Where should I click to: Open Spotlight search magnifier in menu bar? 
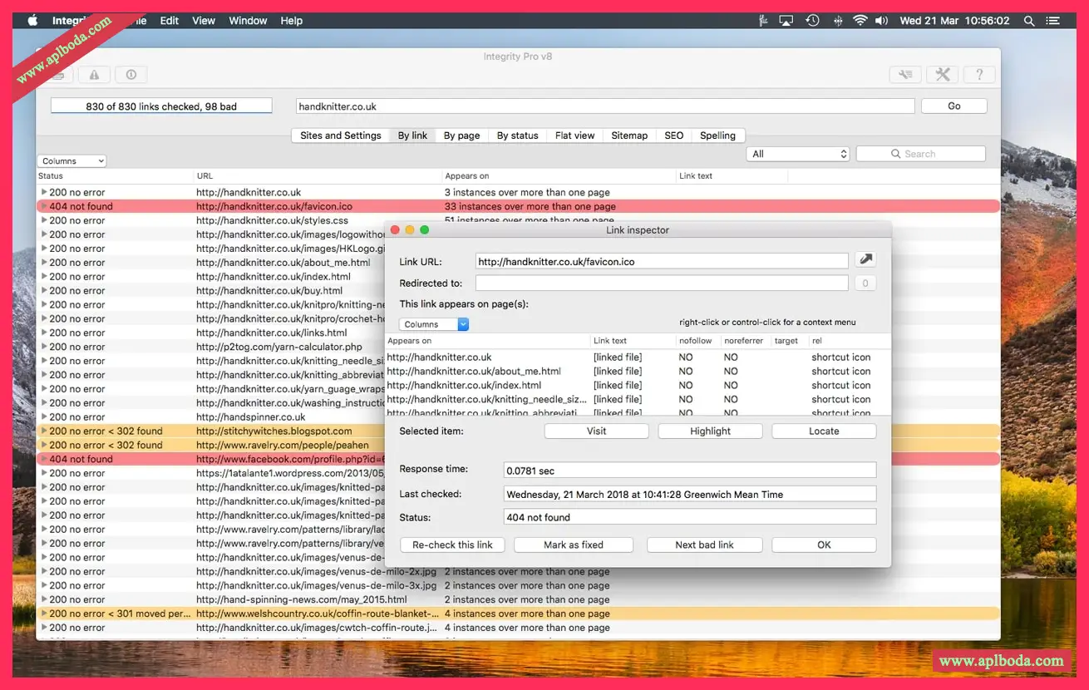coord(1029,21)
